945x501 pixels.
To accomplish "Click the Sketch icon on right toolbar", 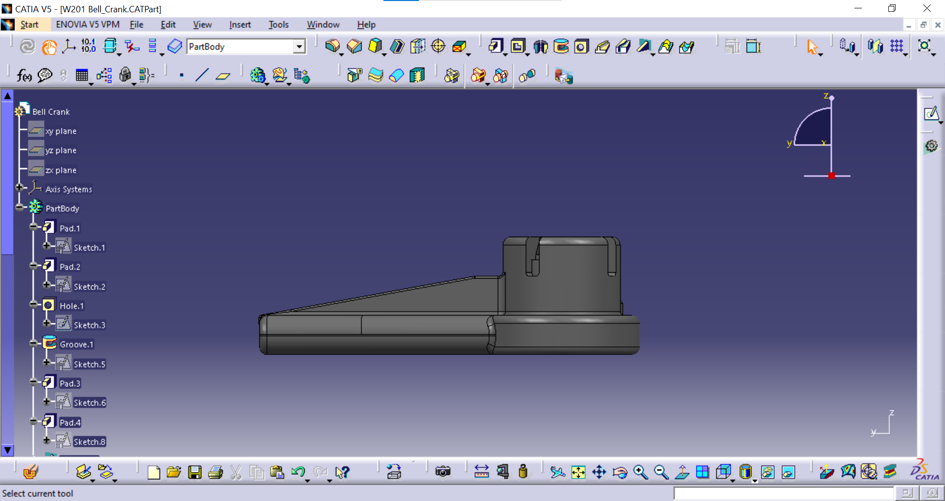I will point(931,114).
